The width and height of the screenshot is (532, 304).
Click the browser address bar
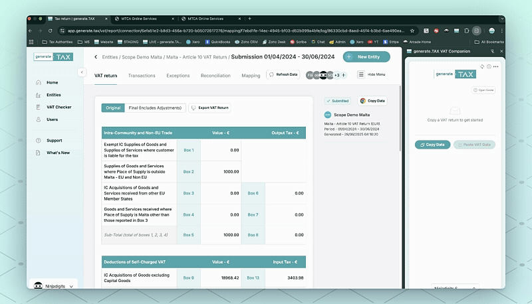(233, 31)
